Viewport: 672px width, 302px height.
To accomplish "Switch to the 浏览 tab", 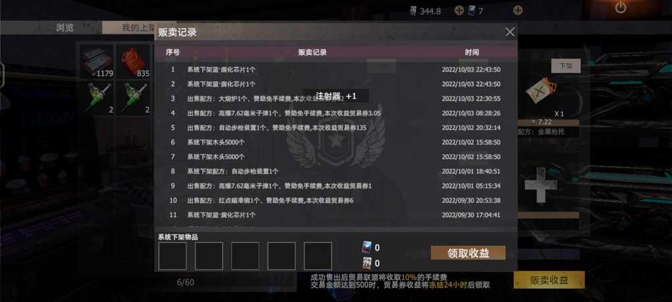I will click(65, 28).
